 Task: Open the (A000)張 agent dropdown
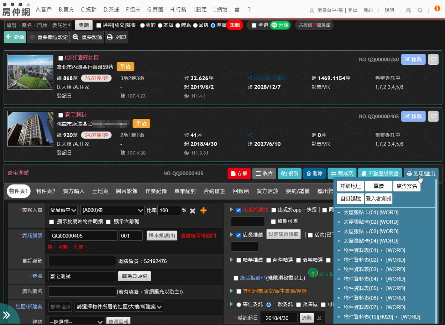click(x=112, y=211)
